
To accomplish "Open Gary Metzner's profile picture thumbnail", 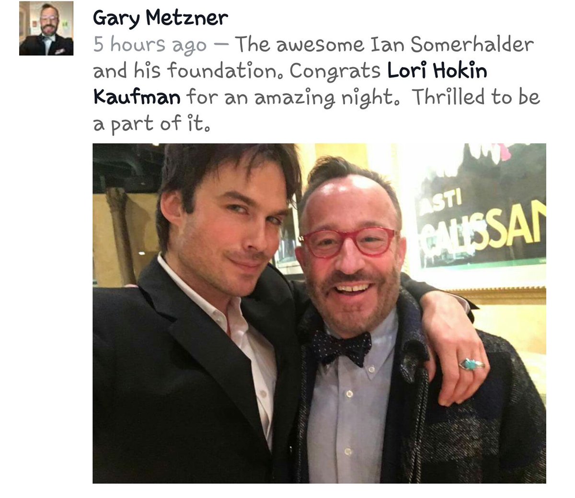I will 46,28.
